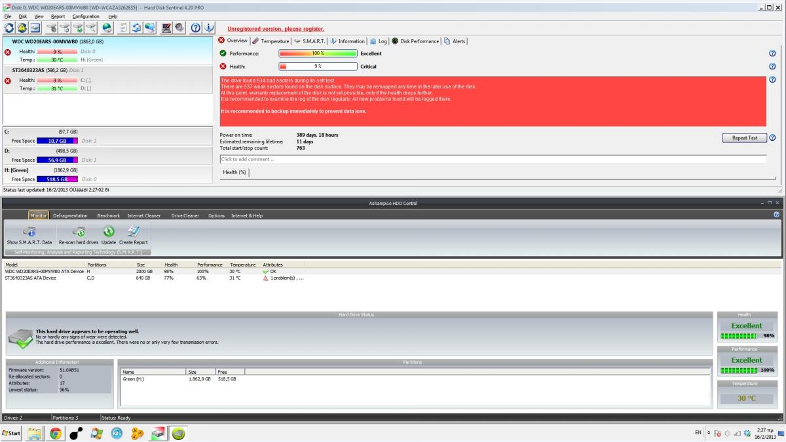The height and width of the screenshot is (442, 786).
Task: Select the ST3640323AS disk in disk list
Action: click(108, 79)
